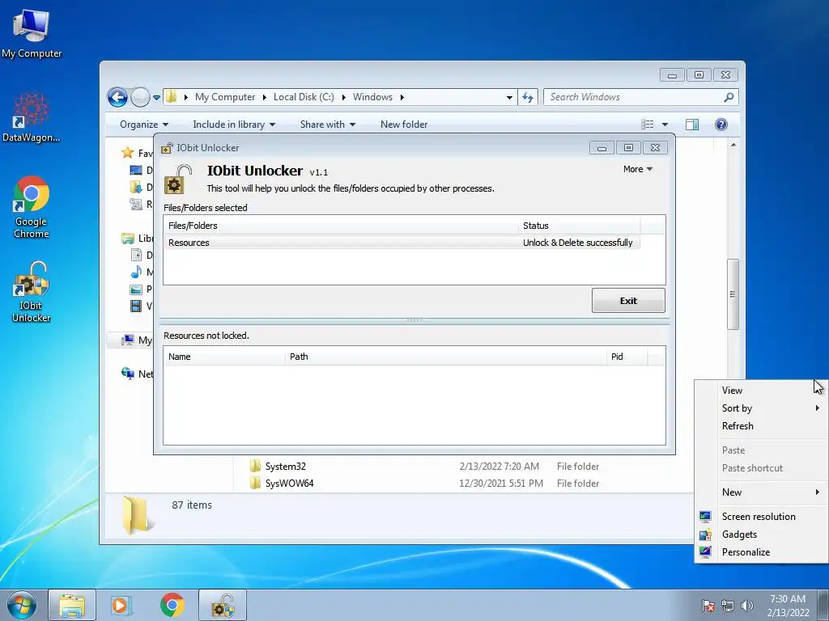Click Local Disk (C:) breadcrumb

pos(304,97)
